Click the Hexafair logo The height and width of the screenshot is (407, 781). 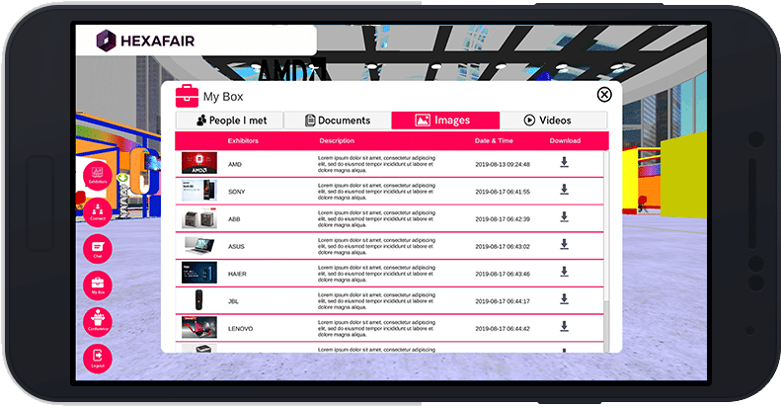pos(145,41)
